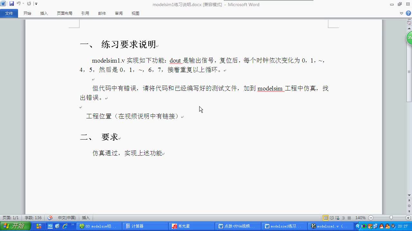
Task: Click the zoom out minus button
Action: coord(371,218)
